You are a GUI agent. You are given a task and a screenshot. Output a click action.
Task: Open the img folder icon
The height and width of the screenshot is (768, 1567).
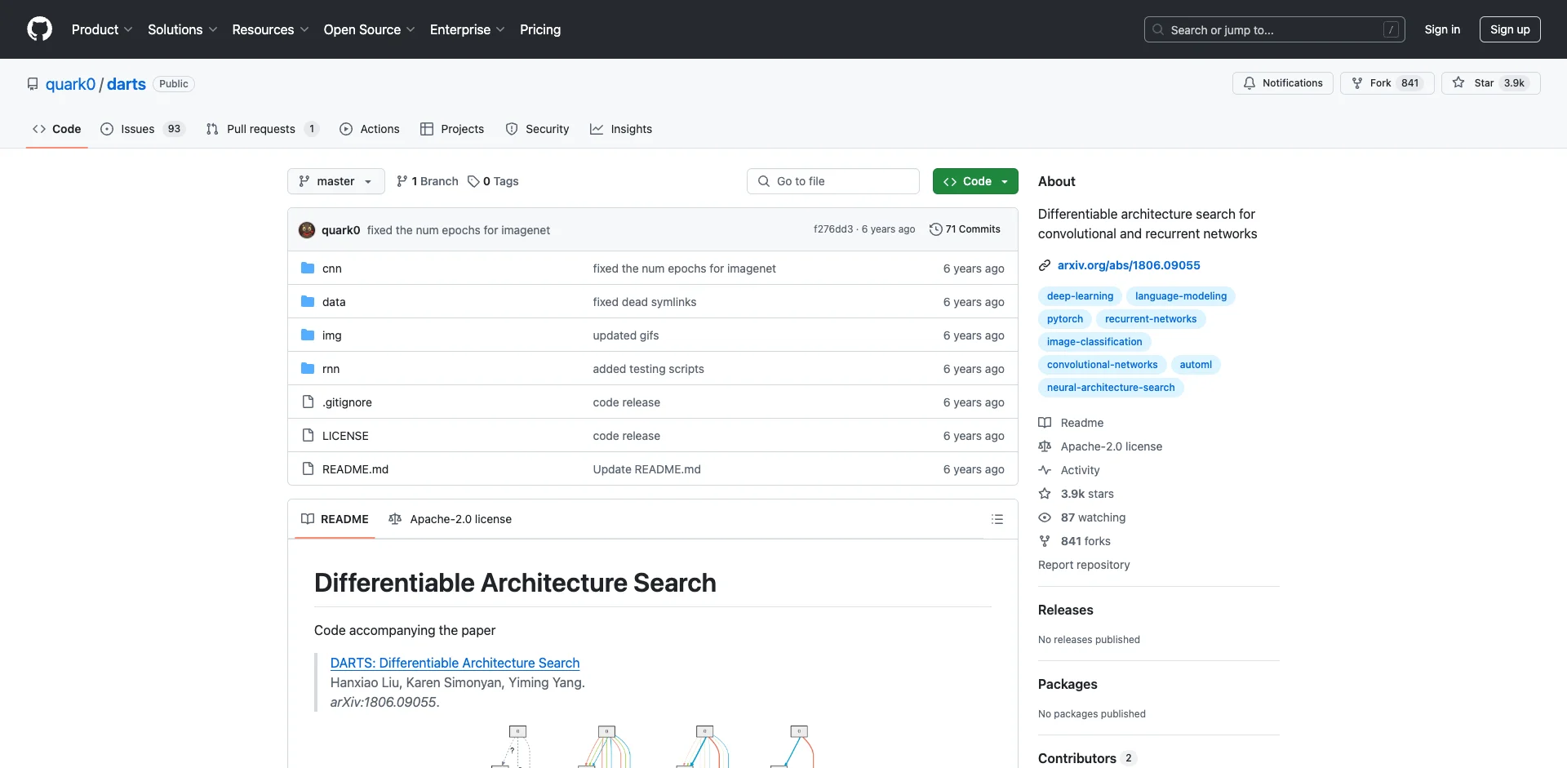point(308,335)
